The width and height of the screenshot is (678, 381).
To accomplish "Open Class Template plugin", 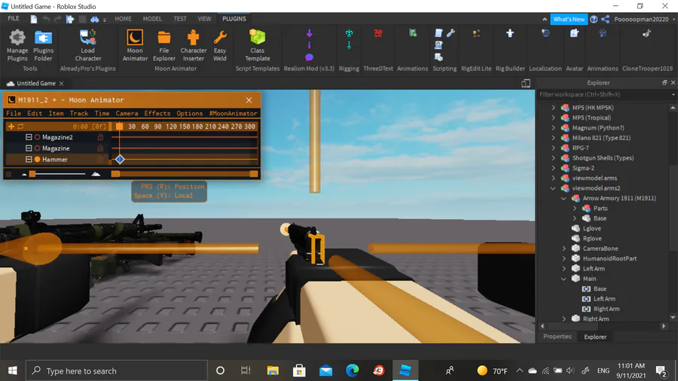I will pos(258,45).
